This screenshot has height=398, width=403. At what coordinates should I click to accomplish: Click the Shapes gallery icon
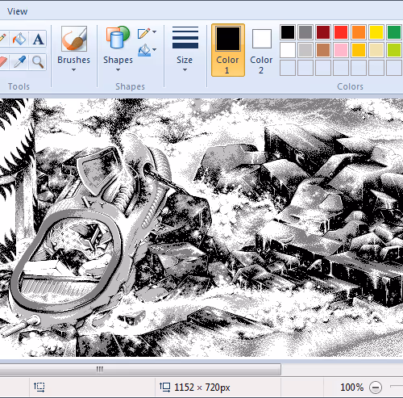coord(118,38)
